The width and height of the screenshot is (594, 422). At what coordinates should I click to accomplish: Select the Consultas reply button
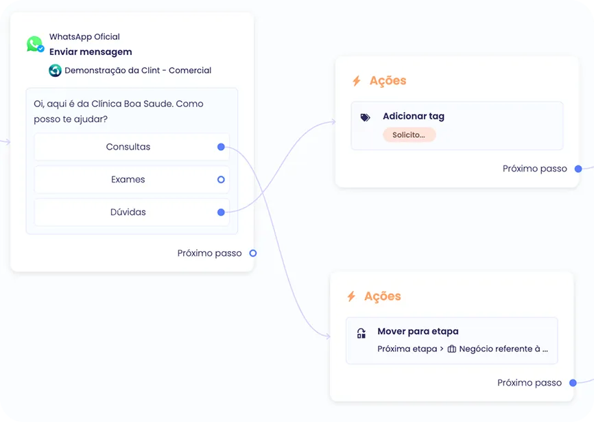click(132, 147)
